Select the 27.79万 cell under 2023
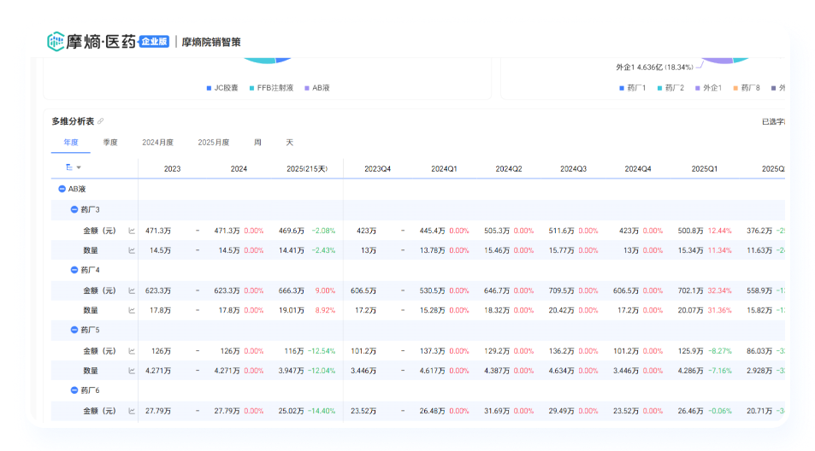 [x=158, y=411]
